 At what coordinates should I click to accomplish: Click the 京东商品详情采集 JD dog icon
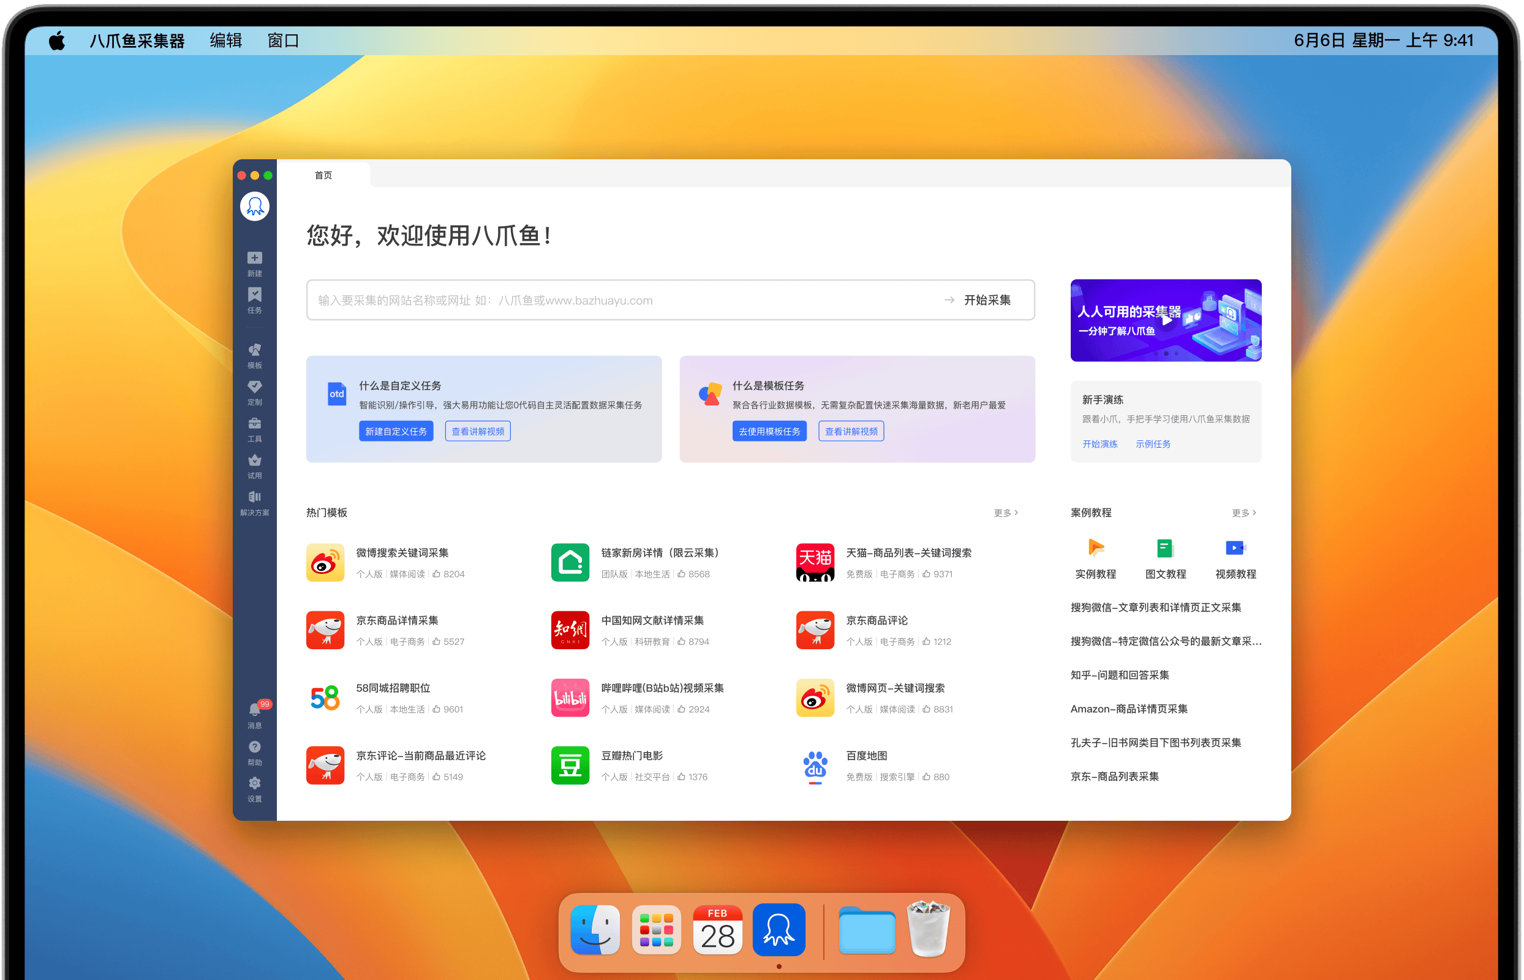click(325, 630)
